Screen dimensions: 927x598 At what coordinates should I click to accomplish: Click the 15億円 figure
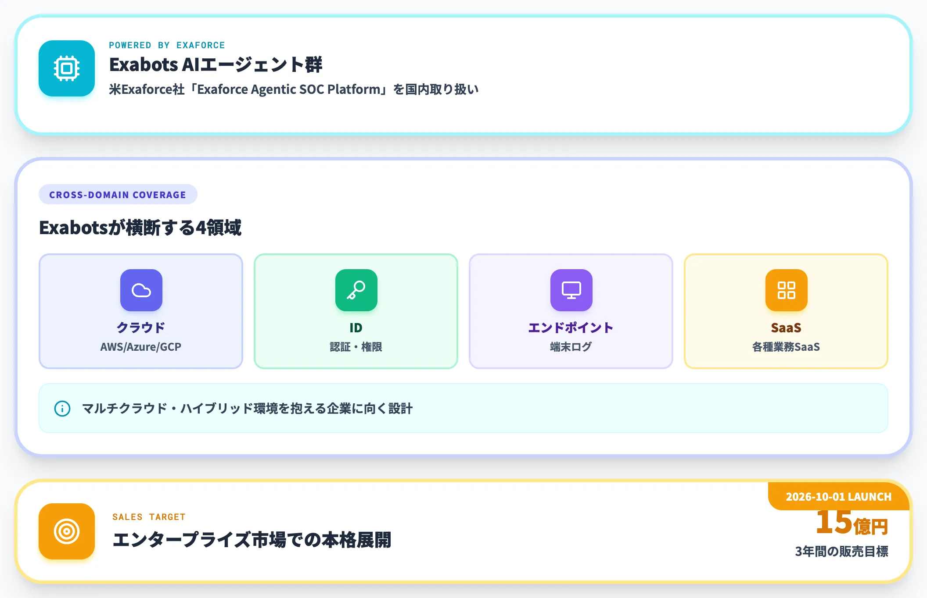tap(852, 523)
